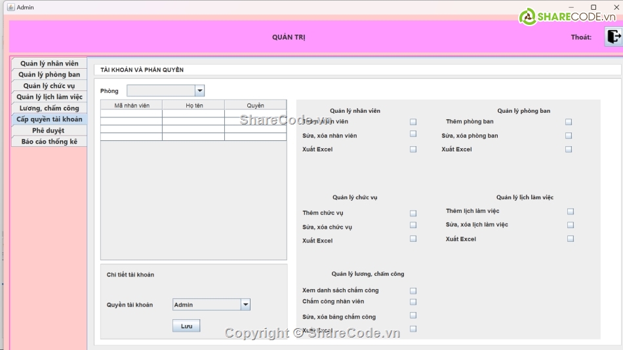Screen dimensions: 623x350
Task: Check Xem danh sách chấm công permission
Action: point(413,291)
